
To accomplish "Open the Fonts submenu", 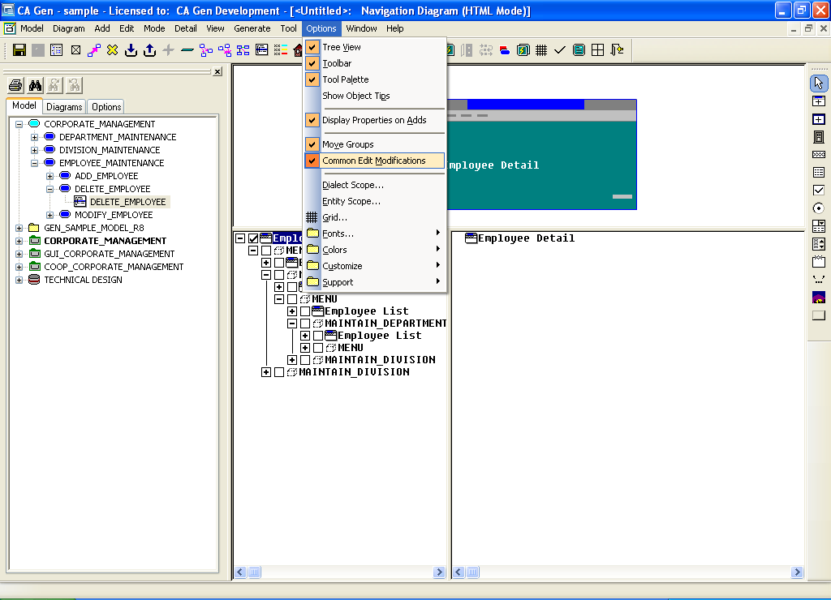I will pyautogui.click(x=338, y=234).
